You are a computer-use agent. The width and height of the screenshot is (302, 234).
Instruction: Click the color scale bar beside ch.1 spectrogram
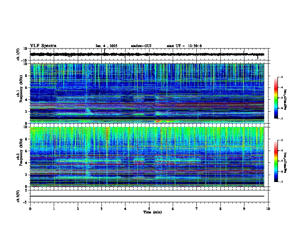(x=276, y=98)
